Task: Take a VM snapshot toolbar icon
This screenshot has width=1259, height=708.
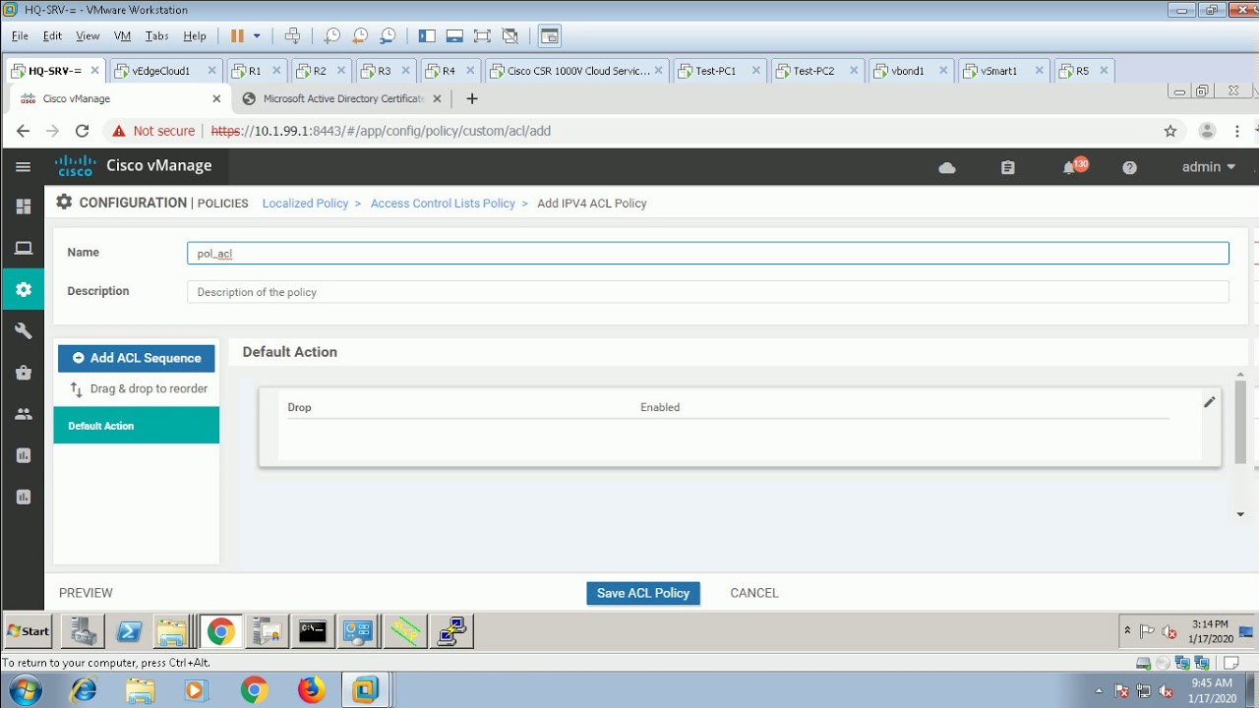Action: click(332, 35)
